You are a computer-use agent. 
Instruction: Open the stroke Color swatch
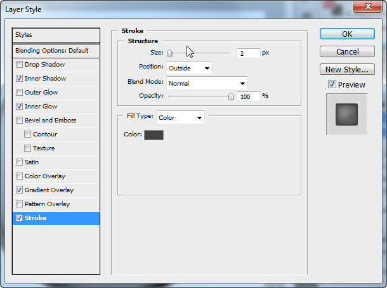coord(154,134)
